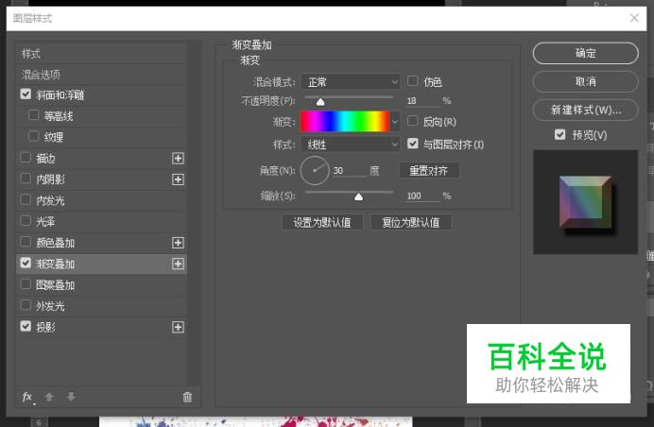
Task: Uncheck the 斜面和浮雕 checkbox
Action: (x=26, y=94)
